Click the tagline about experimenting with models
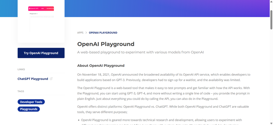The width and height of the screenshot is (273, 125). [x=140, y=52]
